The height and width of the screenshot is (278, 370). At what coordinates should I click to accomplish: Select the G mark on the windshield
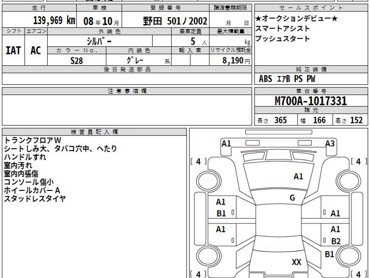[292, 198]
